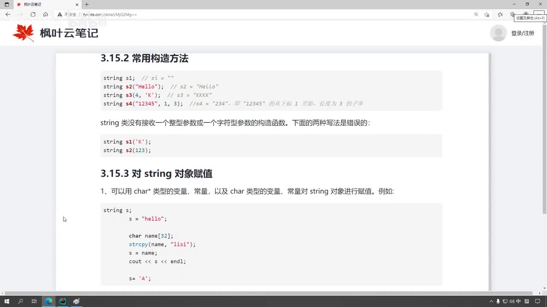Click the code line s = "hello";
The image size is (547, 307).
[x=148, y=219]
